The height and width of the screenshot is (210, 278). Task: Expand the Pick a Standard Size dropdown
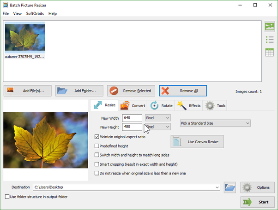[215, 123]
